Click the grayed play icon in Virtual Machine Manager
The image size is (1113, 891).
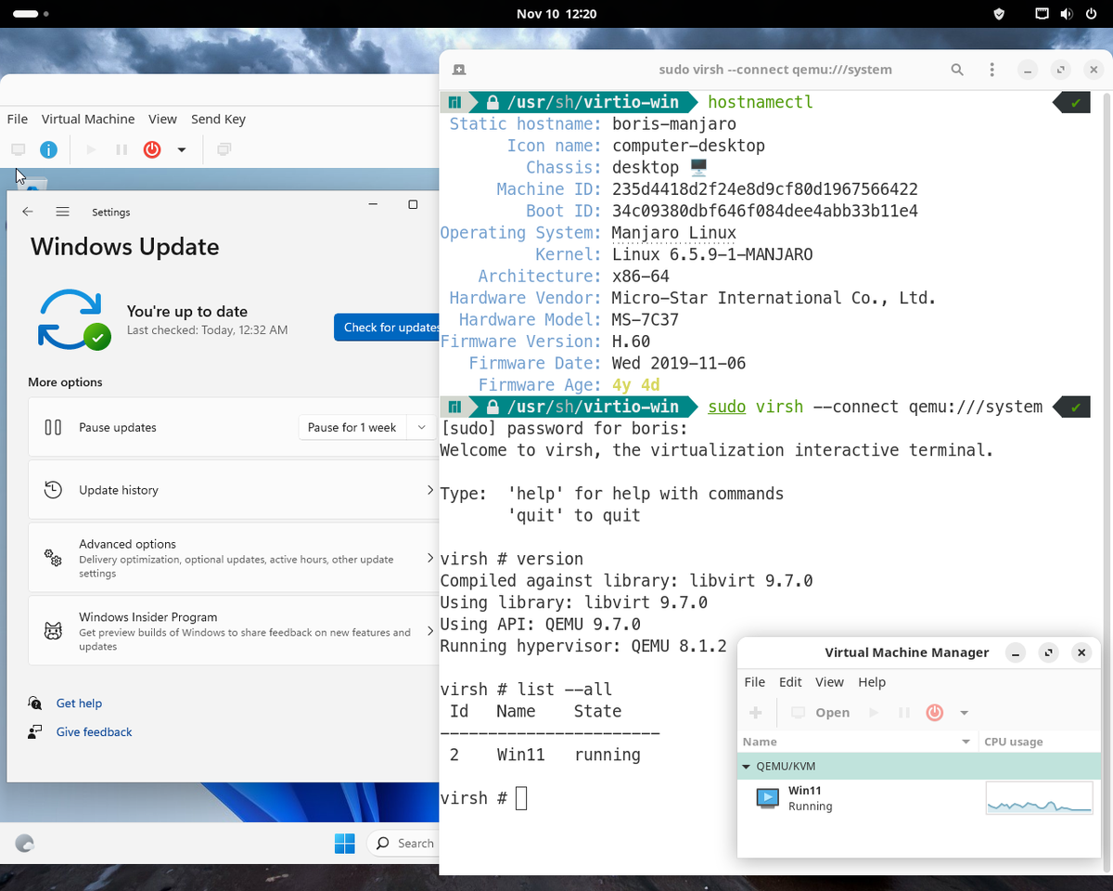point(874,713)
